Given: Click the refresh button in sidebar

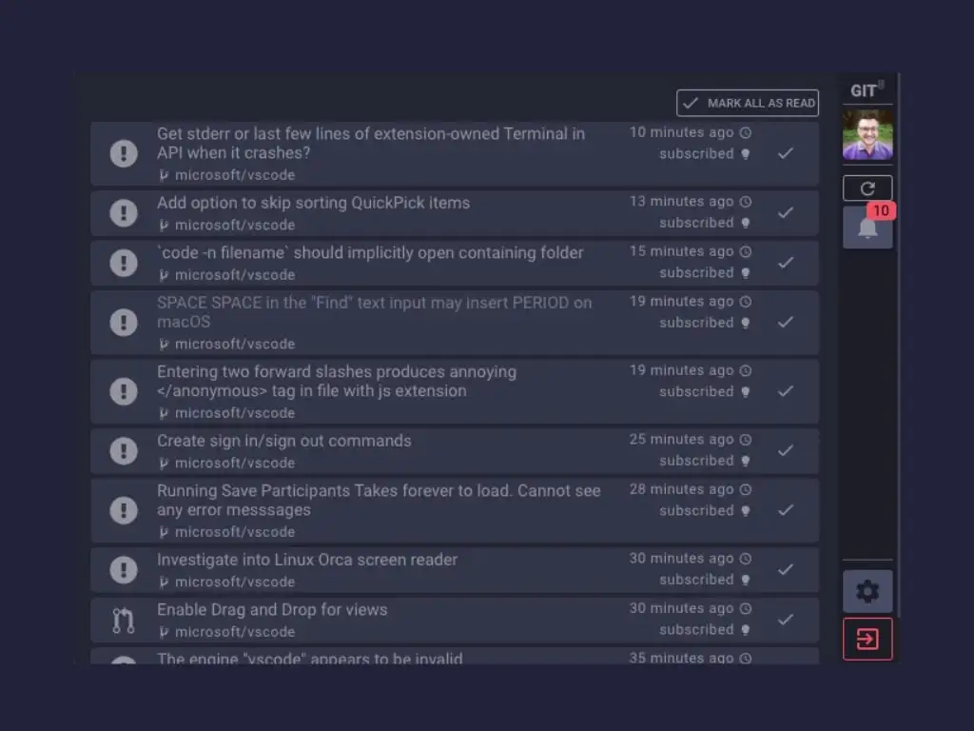Looking at the screenshot, I should (867, 188).
